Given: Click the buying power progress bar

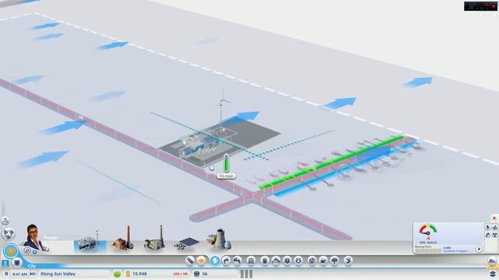Looking at the screenshot, I should pyautogui.click(x=428, y=250).
